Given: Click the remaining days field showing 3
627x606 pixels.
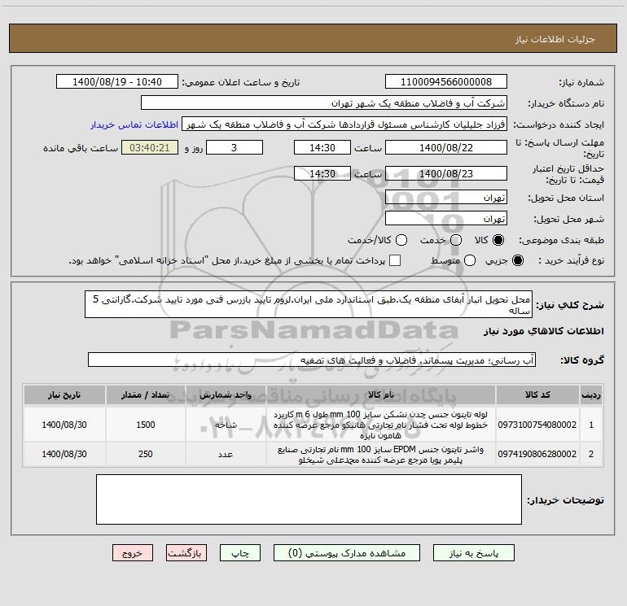Looking at the screenshot, I should tap(235, 148).
